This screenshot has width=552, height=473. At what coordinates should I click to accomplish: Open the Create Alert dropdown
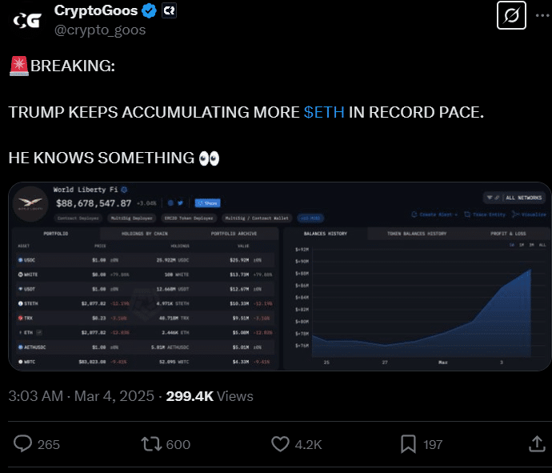pos(436,214)
